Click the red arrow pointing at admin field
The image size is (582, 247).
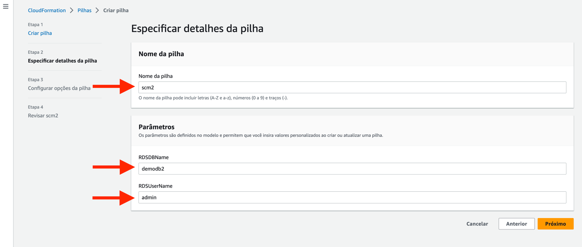click(x=114, y=198)
